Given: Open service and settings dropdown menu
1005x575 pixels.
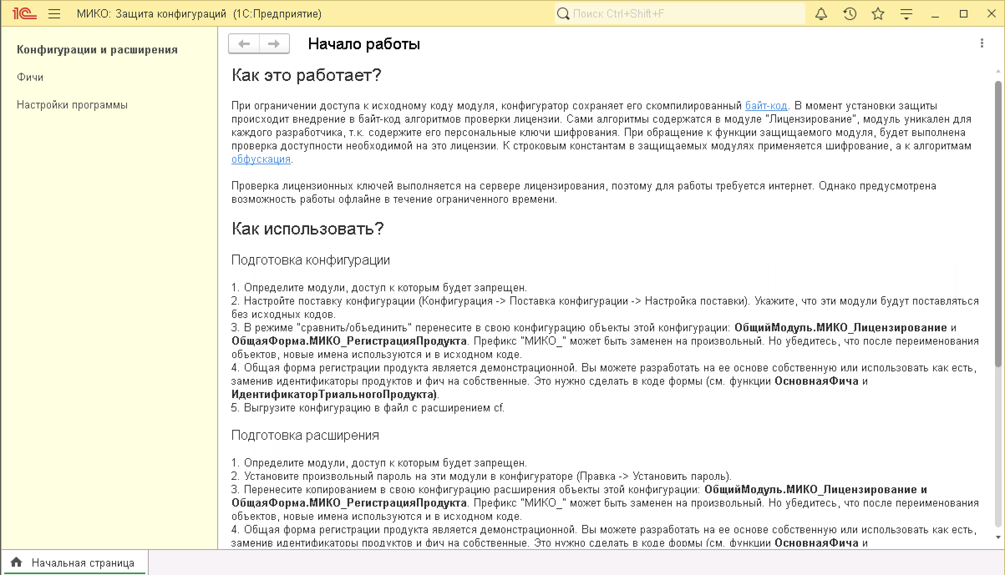Looking at the screenshot, I should 906,14.
